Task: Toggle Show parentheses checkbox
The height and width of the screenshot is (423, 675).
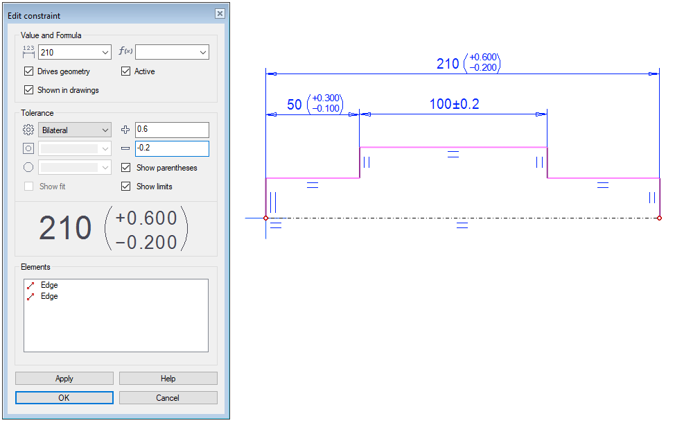Action: [x=126, y=168]
